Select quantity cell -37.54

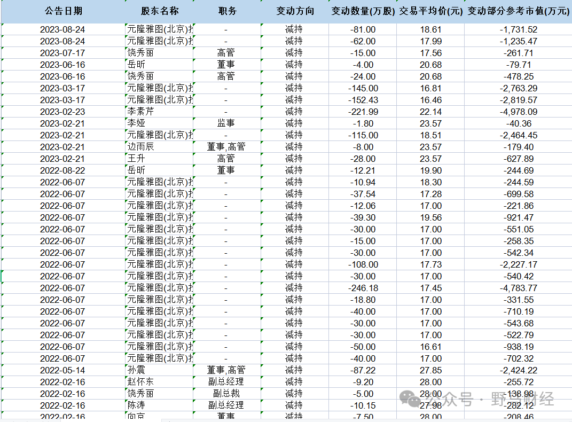click(x=363, y=194)
